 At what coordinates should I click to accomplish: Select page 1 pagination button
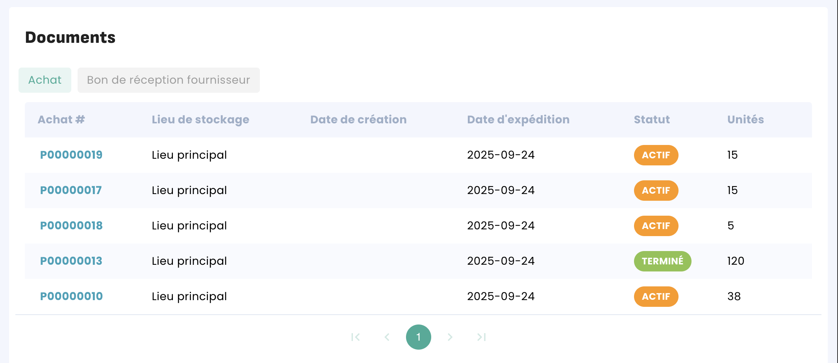(x=418, y=337)
